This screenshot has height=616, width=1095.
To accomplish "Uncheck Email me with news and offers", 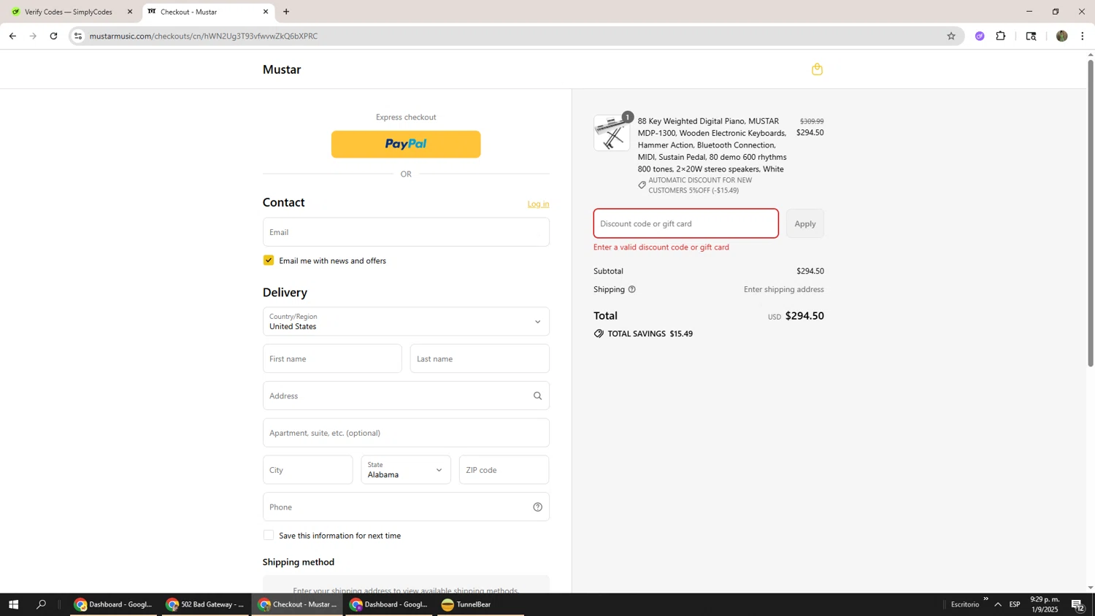I will pos(269,261).
